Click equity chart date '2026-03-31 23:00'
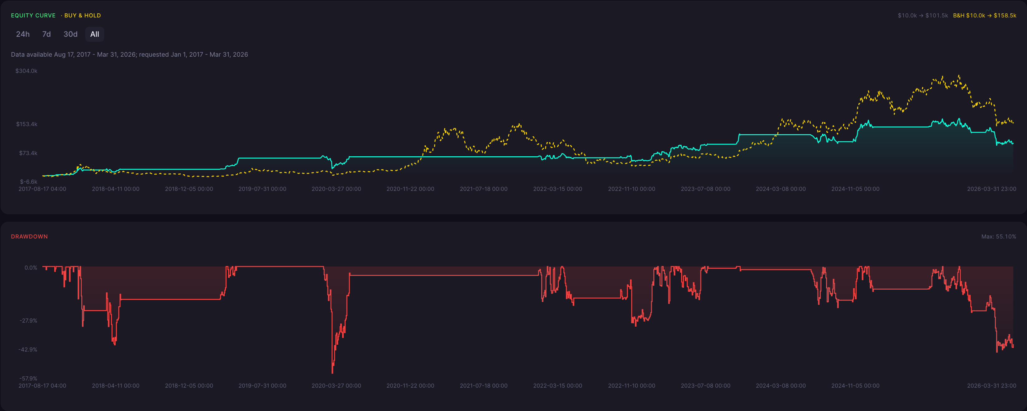This screenshot has width=1027, height=411. 991,189
